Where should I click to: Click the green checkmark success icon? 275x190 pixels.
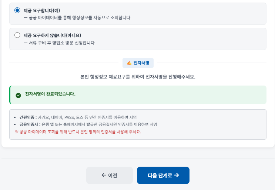click(18, 95)
